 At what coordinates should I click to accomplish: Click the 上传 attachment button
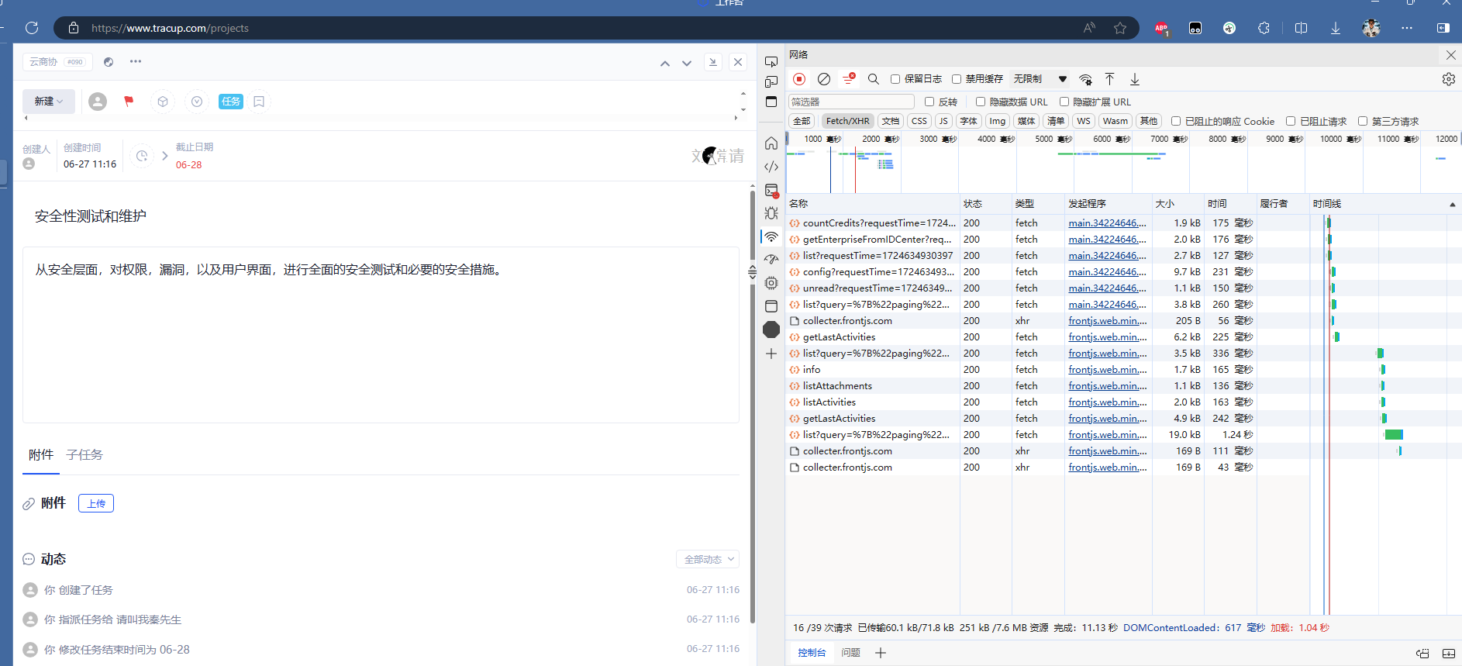pos(96,504)
